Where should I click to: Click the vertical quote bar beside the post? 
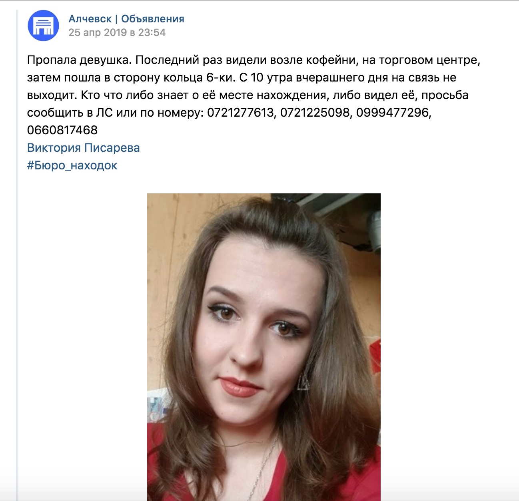coord(17,255)
